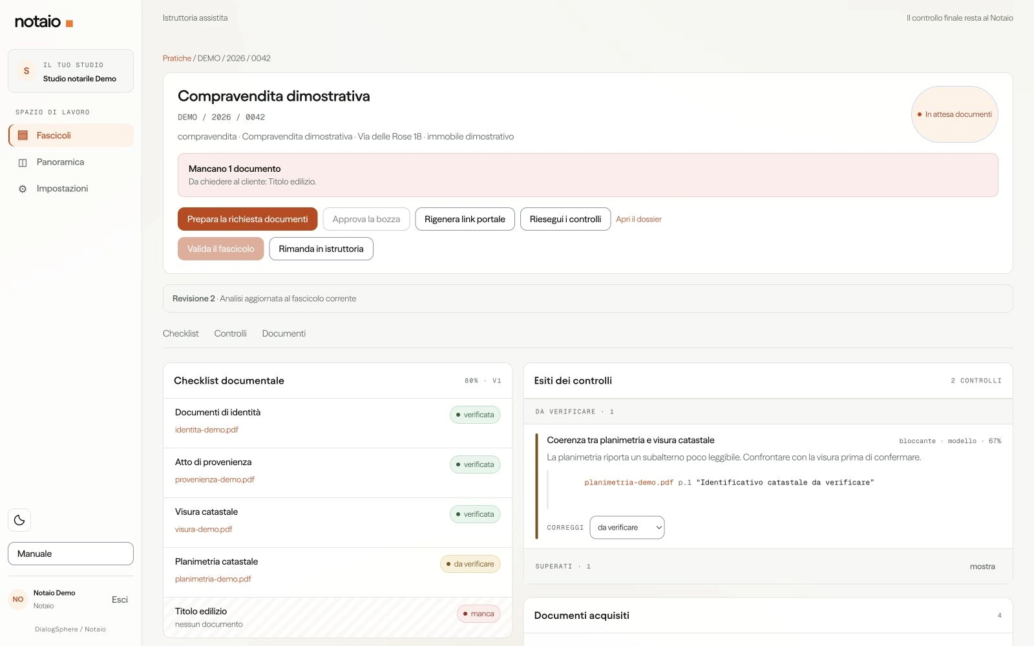Click the Approva la bozza button
1034x646 pixels.
366,219
